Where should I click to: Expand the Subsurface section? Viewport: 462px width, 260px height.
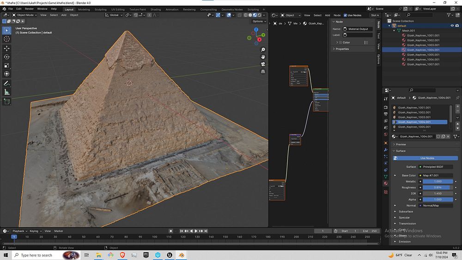coord(406,212)
